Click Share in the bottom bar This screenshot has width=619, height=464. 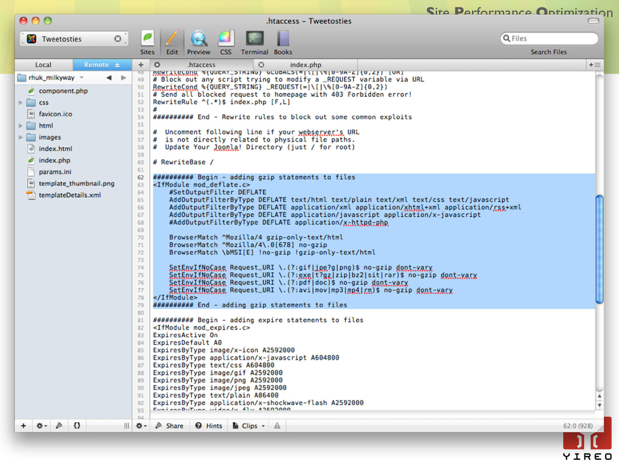point(169,426)
